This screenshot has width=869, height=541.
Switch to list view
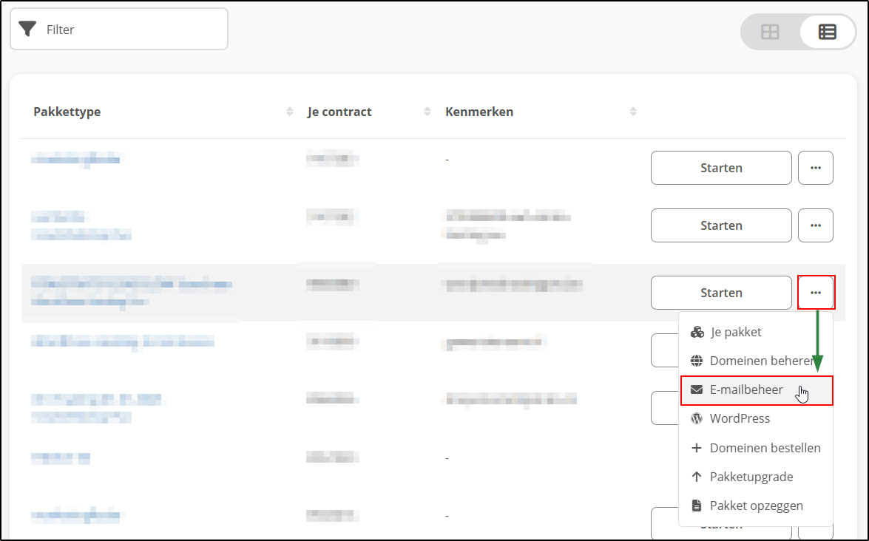(x=827, y=32)
